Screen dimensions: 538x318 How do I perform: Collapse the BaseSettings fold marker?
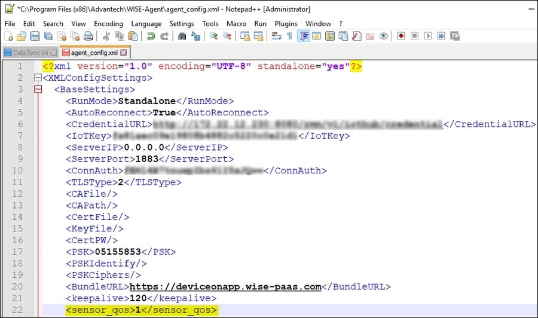tap(38, 90)
